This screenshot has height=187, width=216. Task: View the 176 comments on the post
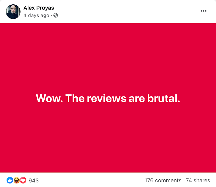(163, 180)
